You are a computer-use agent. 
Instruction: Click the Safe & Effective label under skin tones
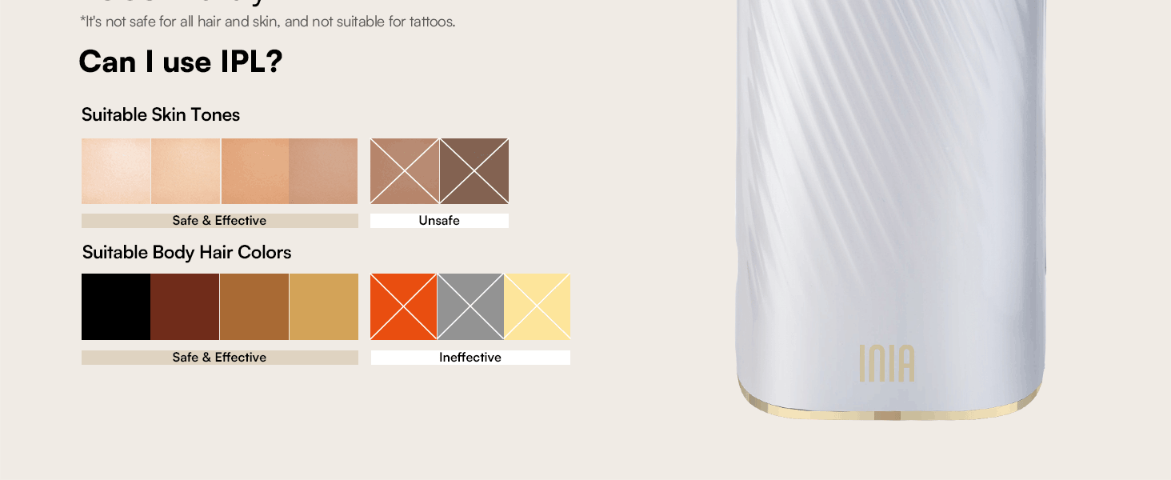tap(220, 221)
